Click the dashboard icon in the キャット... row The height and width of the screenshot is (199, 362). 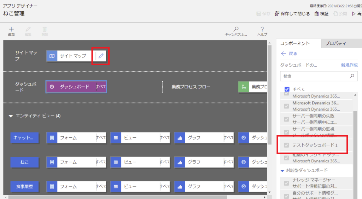tap(244, 138)
